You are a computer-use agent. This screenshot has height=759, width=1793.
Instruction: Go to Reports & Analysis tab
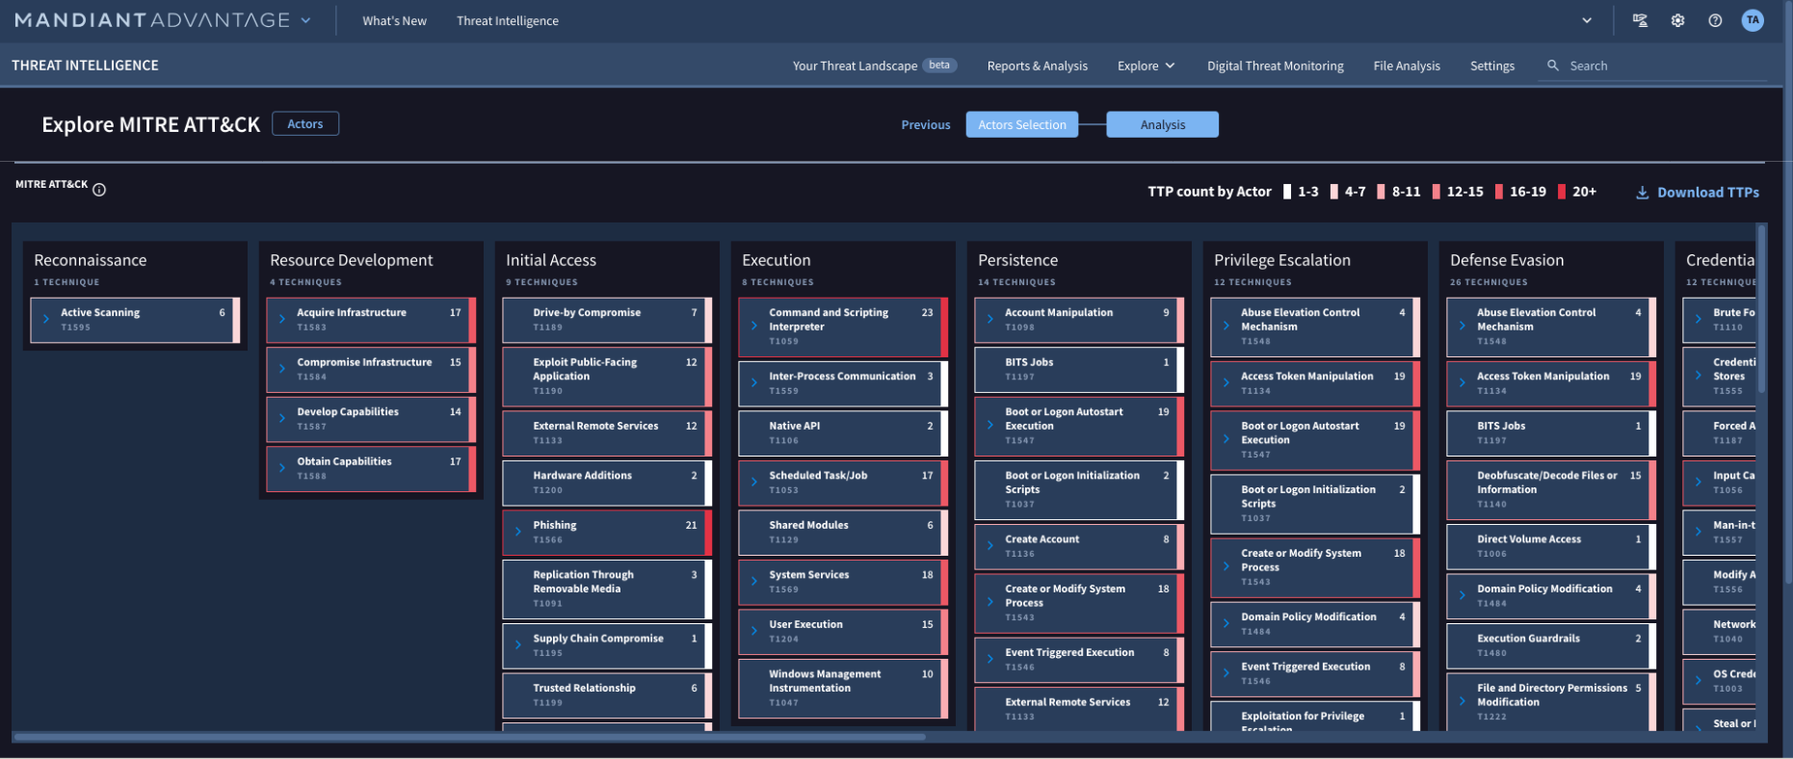1037,65
